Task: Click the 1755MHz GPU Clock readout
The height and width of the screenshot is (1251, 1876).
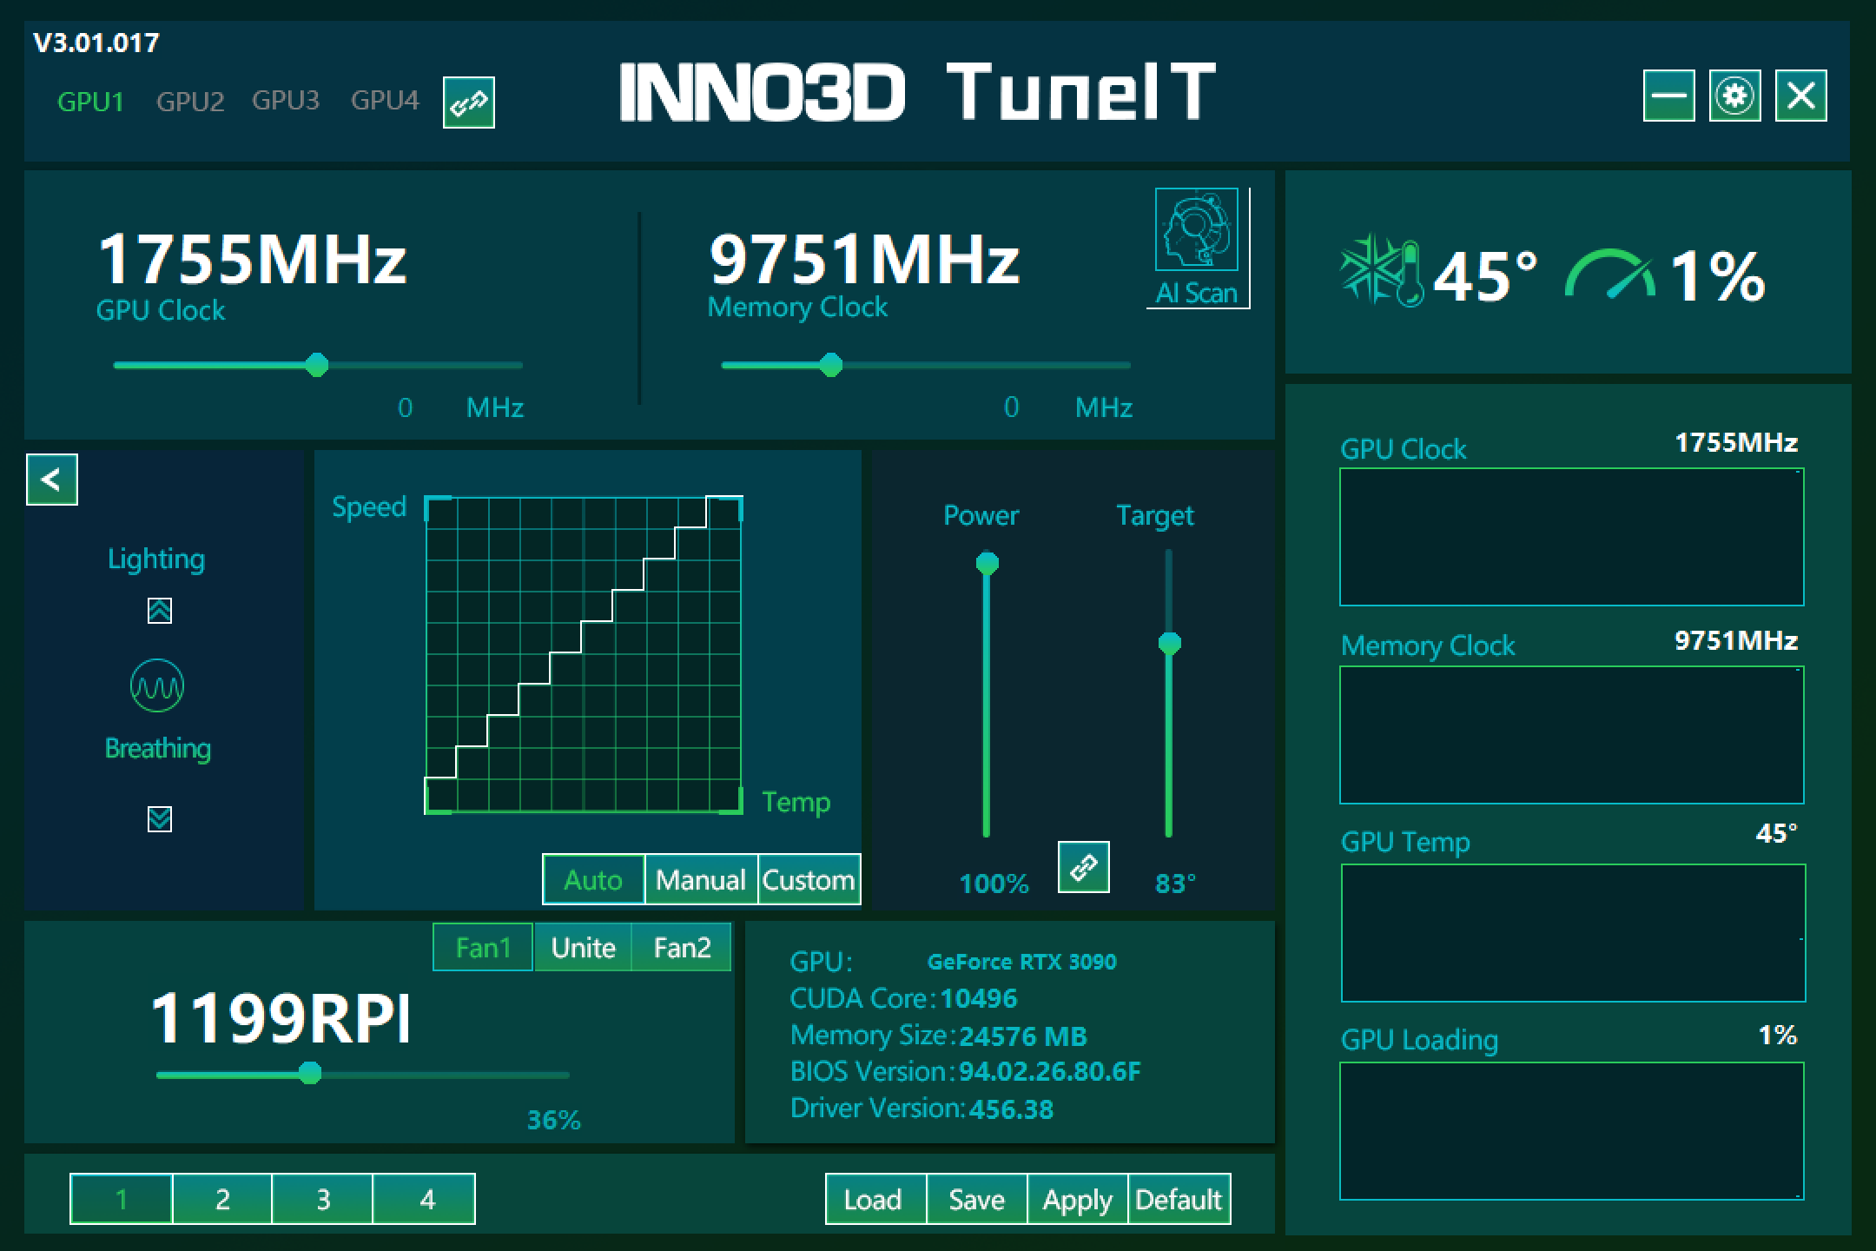Action: (252, 259)
